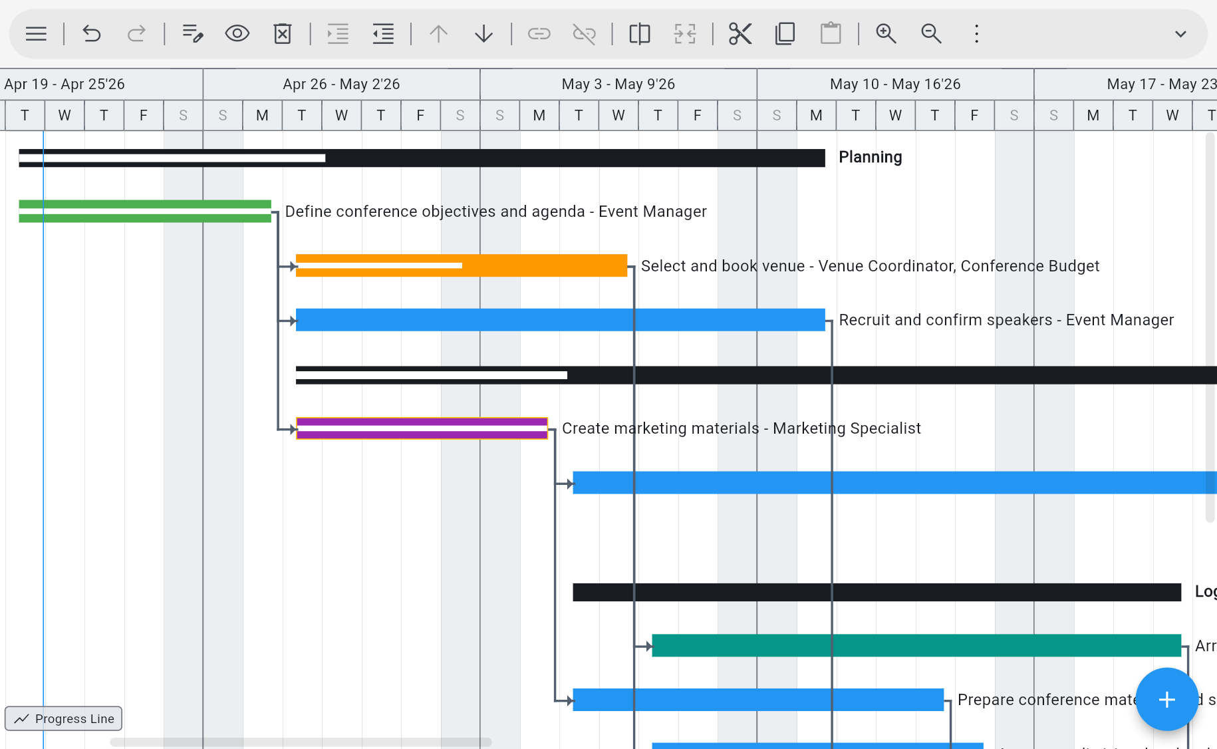This screenshot has width=1217, height=749.
Task: Zoom out of the timeline
Action: click(x=931, y=33)
